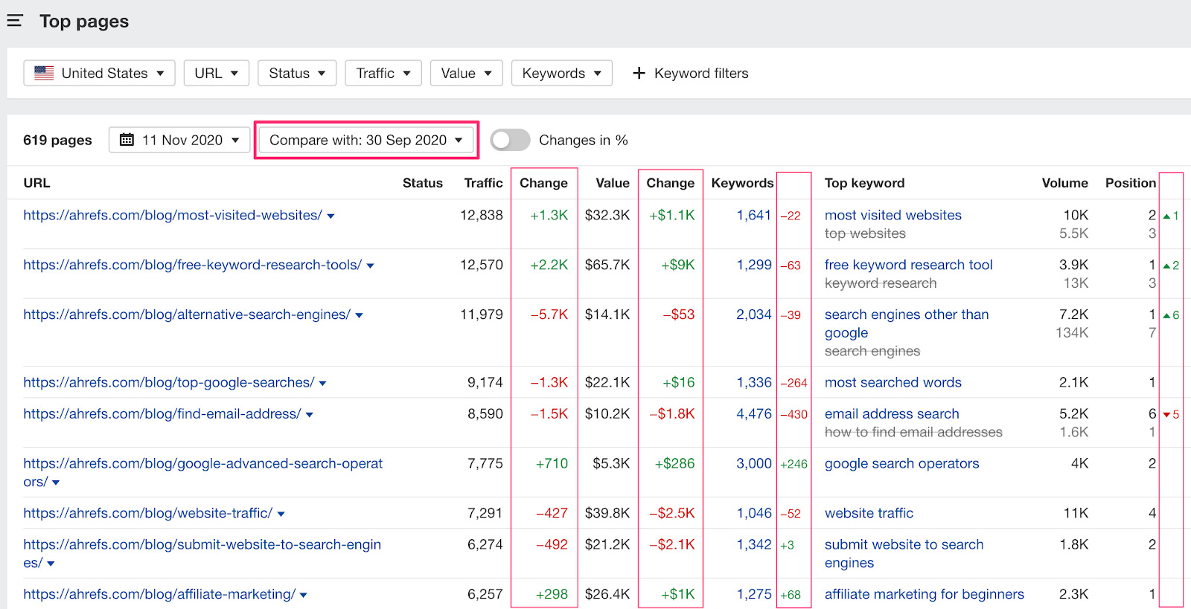The image size is (1191, 609).
Task: Click caret next to most-visited-websites URL
Action: tap(331, 216)
